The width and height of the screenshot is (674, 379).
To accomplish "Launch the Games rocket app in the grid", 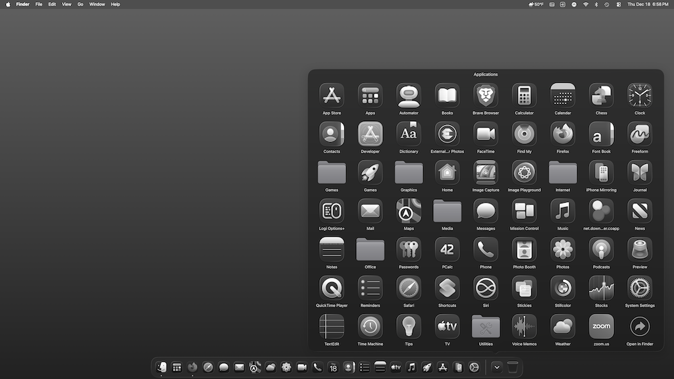I will 370,172.
